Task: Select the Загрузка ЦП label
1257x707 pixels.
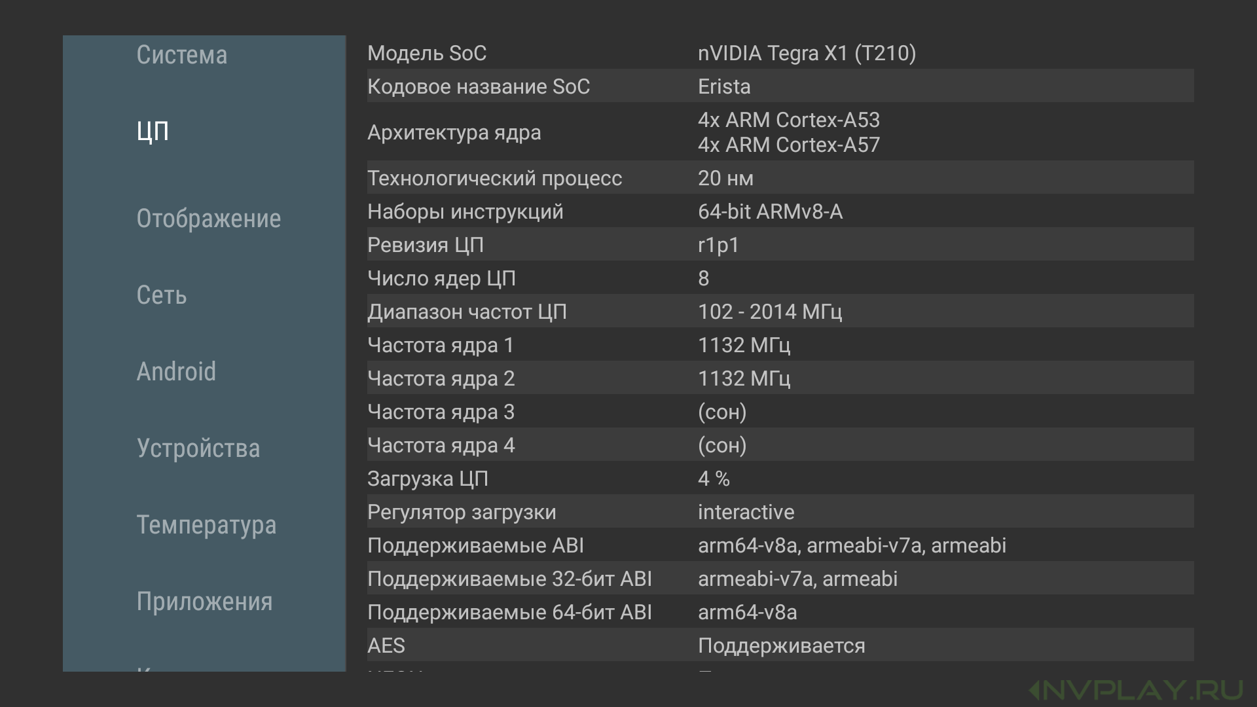Action: click(428, 479)
